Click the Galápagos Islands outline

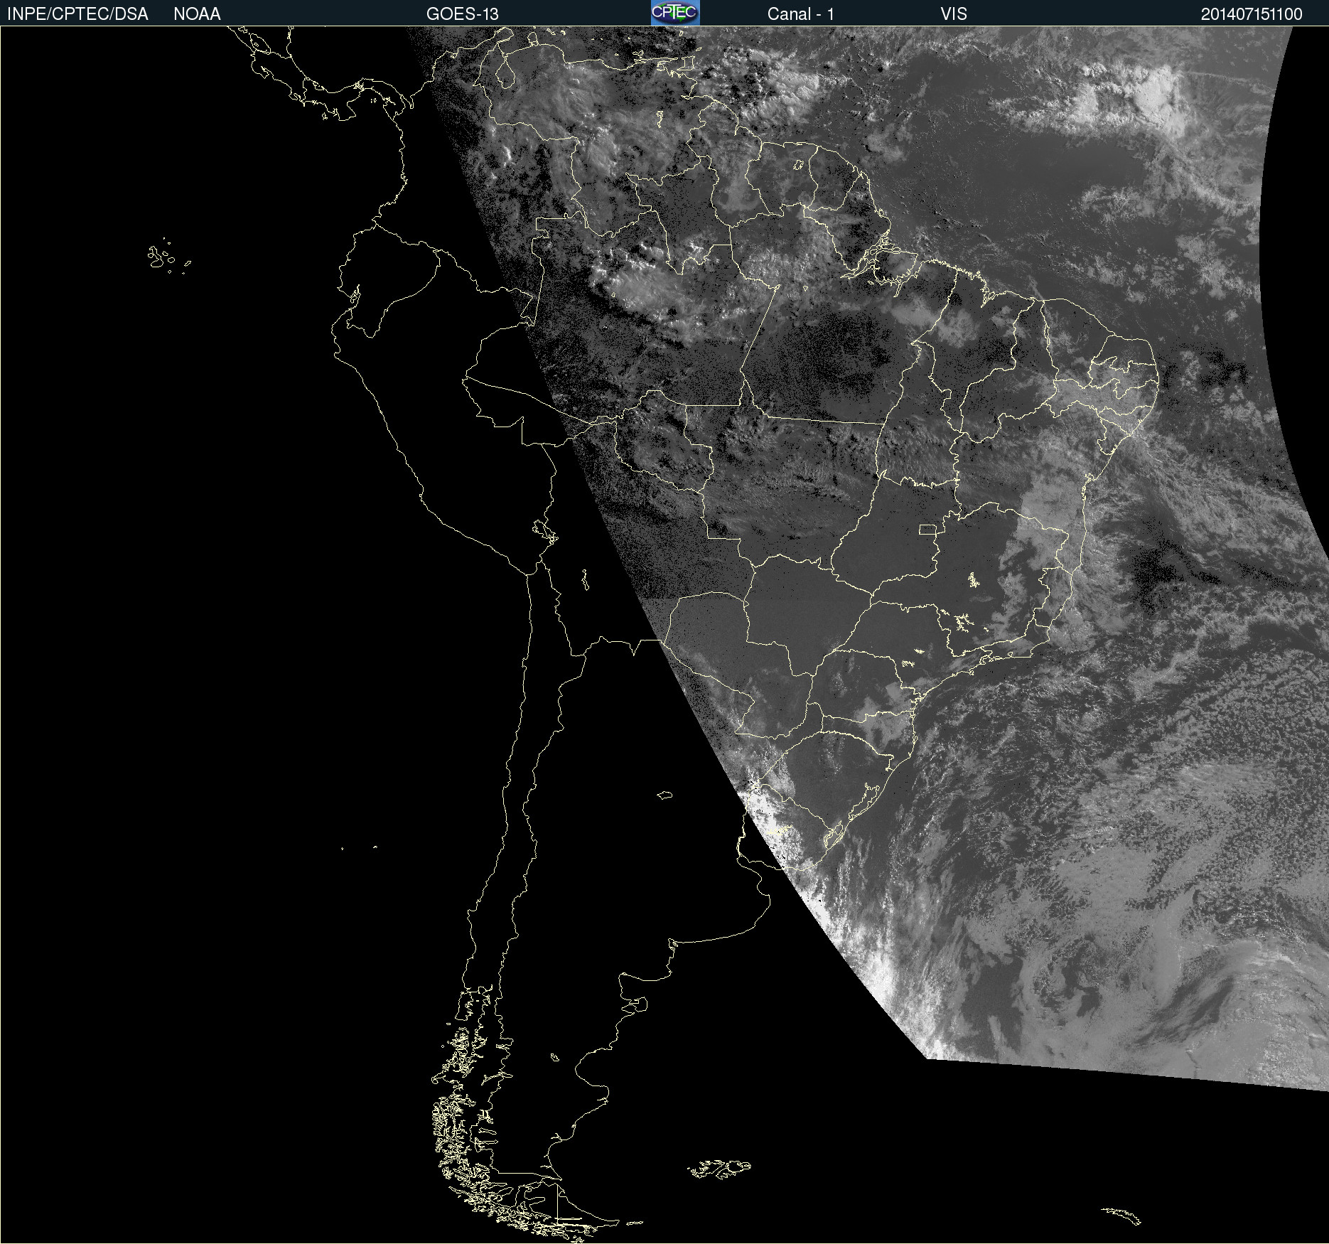(159, 257)
